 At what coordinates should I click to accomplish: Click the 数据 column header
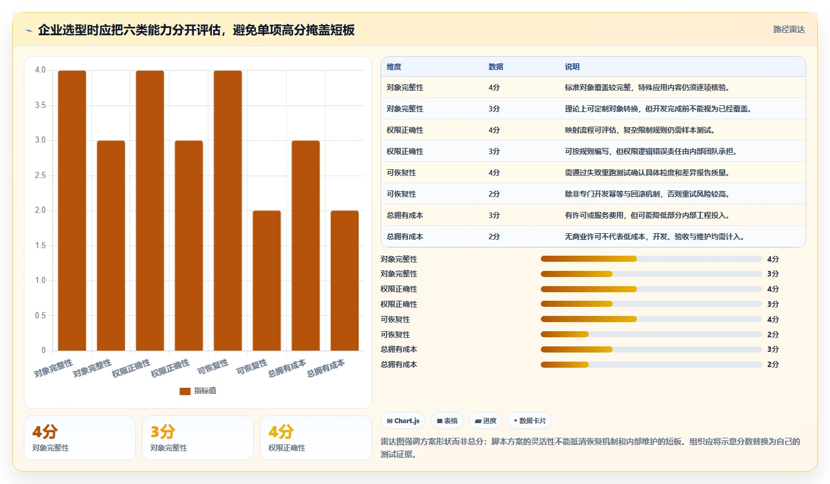click(496, 67)
